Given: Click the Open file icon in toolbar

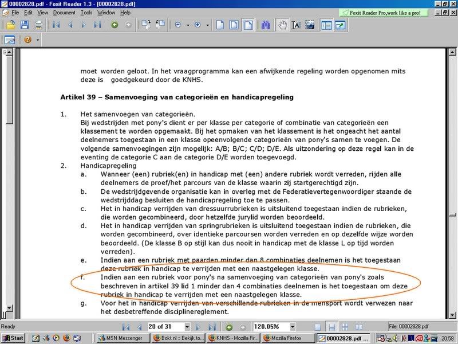Looking at the screenshot, I should pyautogui.click(x=11, y=25).
